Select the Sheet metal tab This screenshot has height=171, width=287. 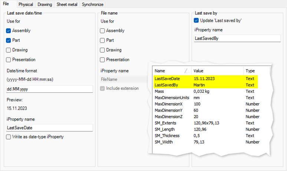pyautogui.click(x=67, y=4)
